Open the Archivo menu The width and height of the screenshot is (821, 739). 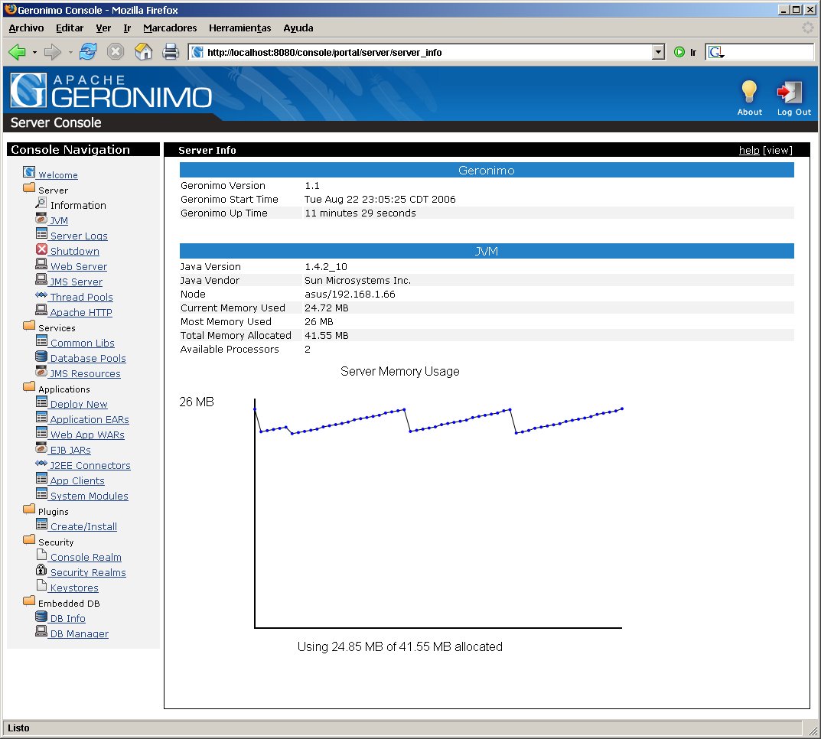(26, 28)
